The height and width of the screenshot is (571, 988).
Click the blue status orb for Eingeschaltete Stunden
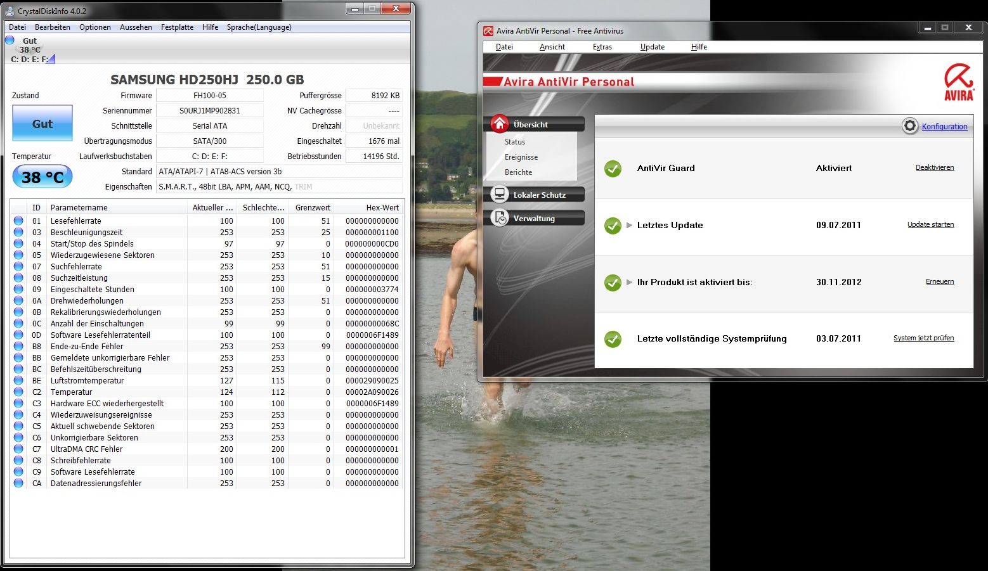pos(18,289)
